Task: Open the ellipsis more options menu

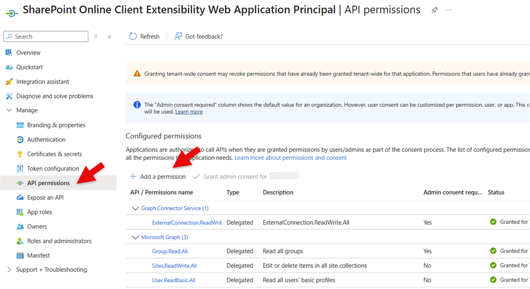Action: coord(449,10)
